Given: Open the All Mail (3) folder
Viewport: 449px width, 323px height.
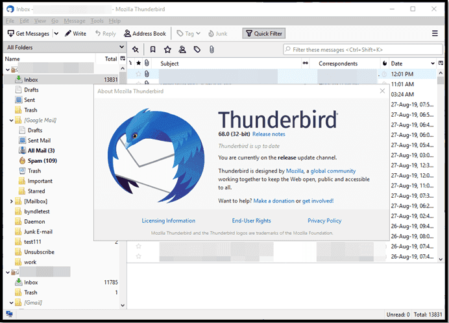Looking at the screenshot, I should [x=41, y=150].
